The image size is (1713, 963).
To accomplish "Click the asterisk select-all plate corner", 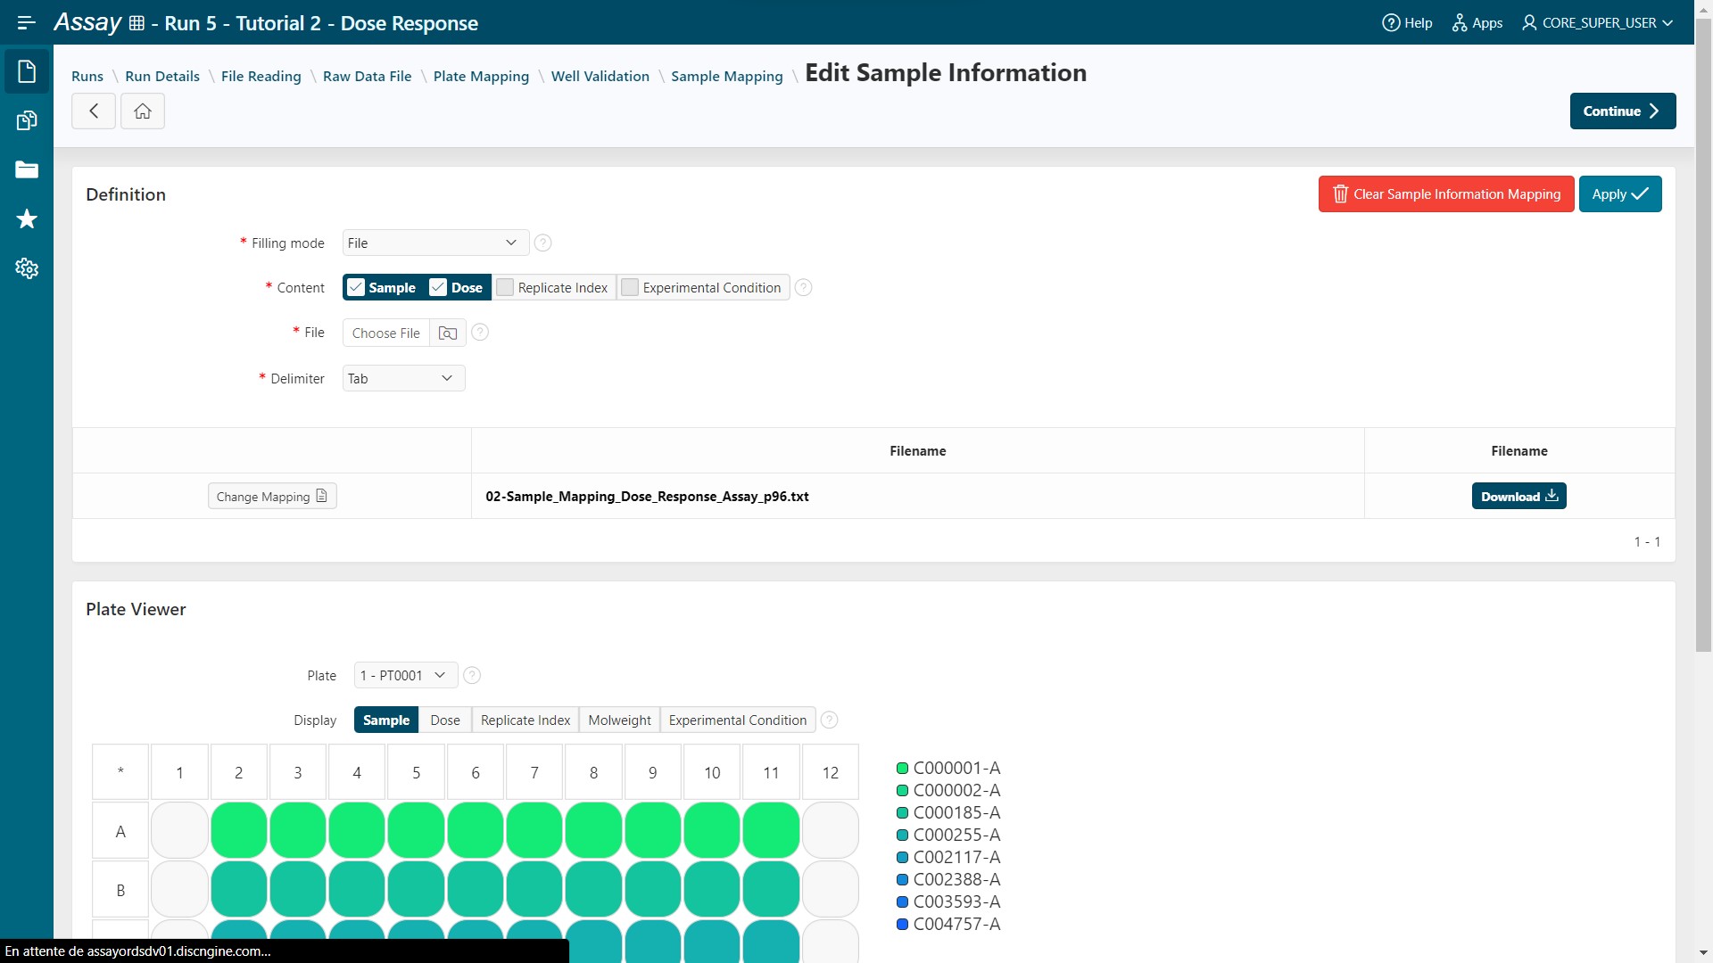I will pos(120,772).
